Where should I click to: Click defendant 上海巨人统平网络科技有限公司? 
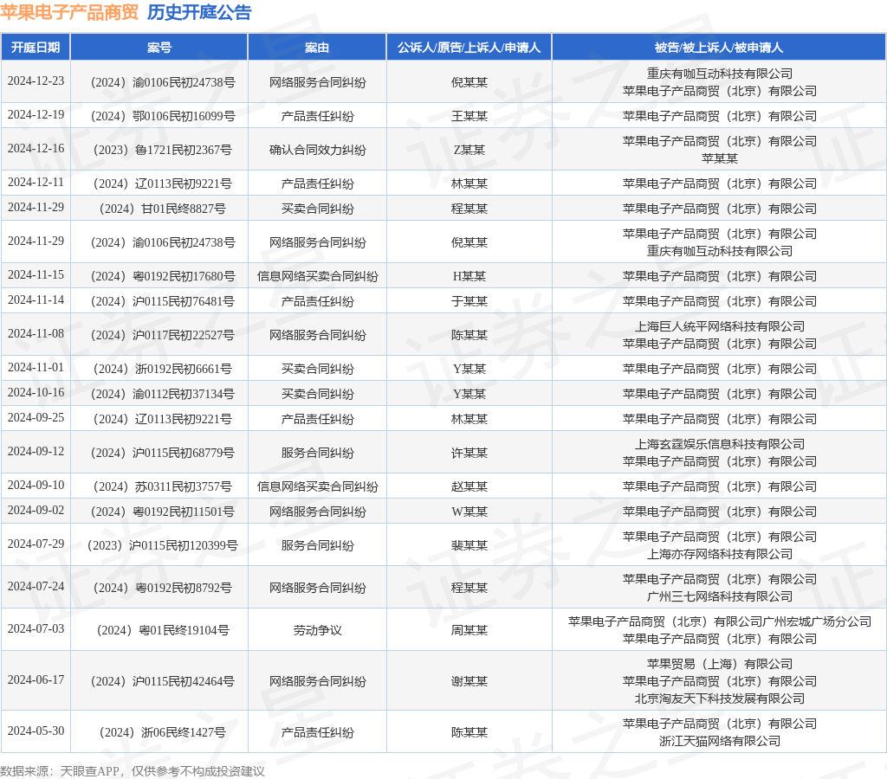point(720,326)
